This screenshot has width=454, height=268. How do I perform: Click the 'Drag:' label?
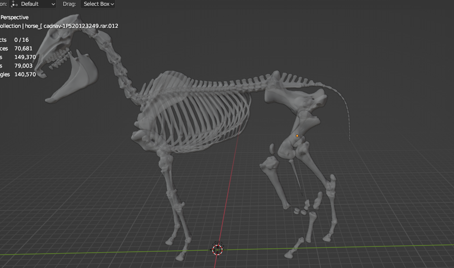coord(69,4)
